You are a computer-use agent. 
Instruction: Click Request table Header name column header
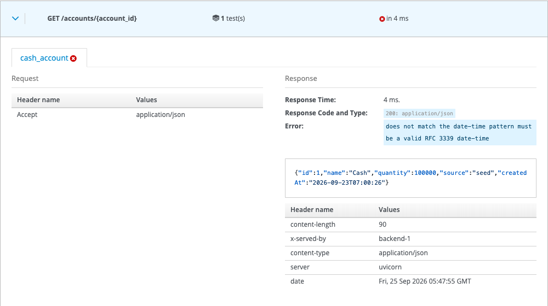pyautogui.click(x=38, y=100)
